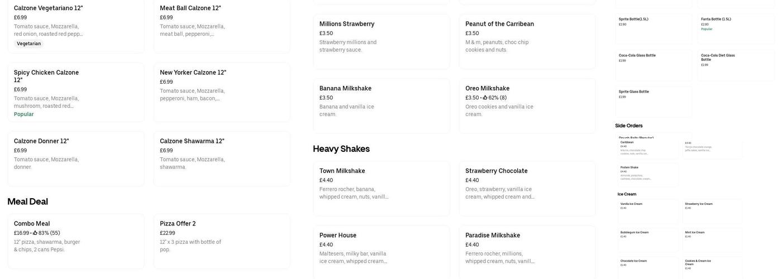Select Calzone Donner 12" menu item
This screenshot has height=279, width=782.
click(x=76, y=158)
